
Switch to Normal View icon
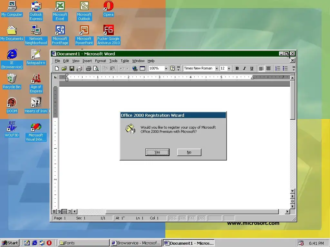point(54,212)
